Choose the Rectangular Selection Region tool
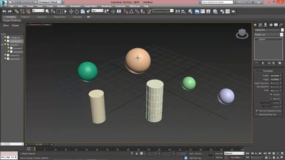The image size is (285, 160). 59,12
